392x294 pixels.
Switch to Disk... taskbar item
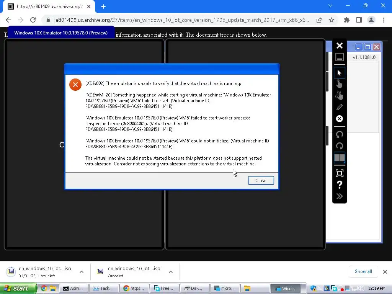(x=195, y=288)
